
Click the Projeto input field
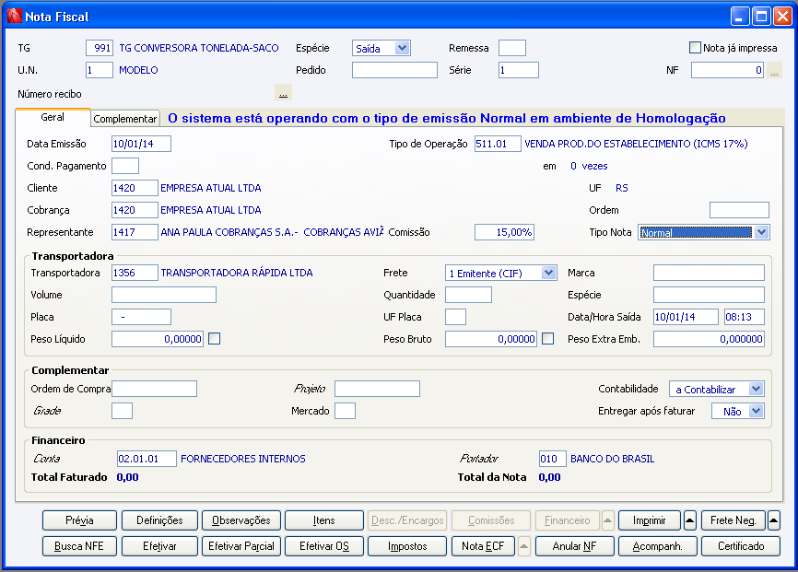pyautogui.click(x=377, y=389)
